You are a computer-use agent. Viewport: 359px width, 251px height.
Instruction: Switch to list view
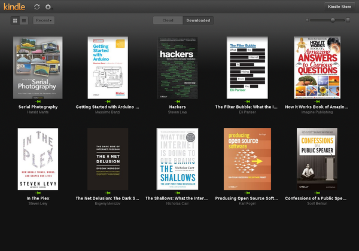coord(24,20)
